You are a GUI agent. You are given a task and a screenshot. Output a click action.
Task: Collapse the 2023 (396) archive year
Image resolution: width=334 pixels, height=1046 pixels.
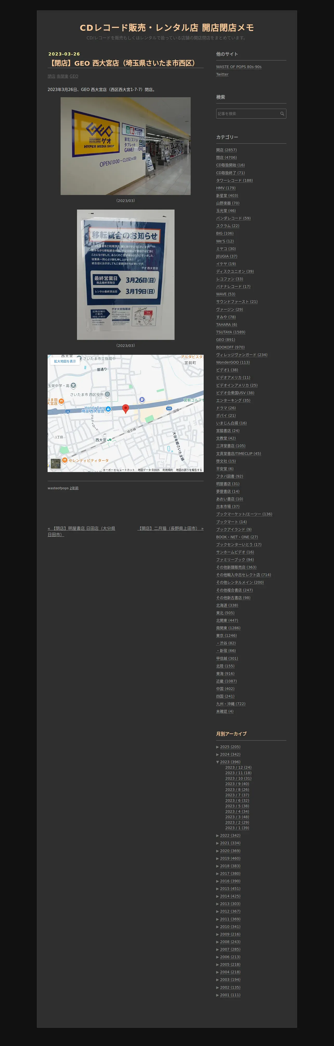point(218,762)
